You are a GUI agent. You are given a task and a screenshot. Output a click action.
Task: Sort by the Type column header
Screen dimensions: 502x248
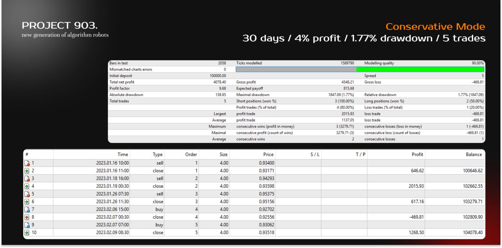coord(158,154)
